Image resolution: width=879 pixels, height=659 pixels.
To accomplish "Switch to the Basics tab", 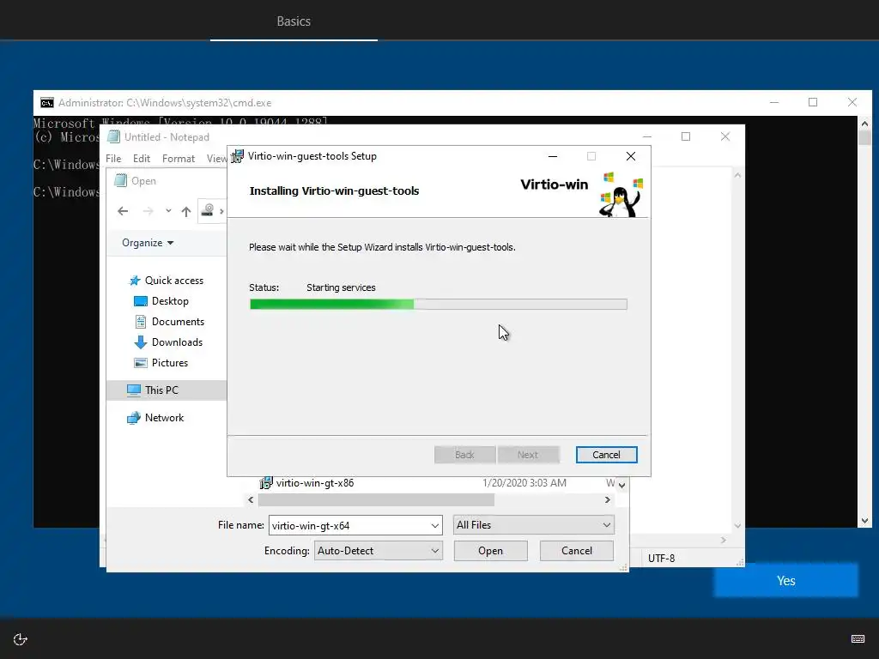I will coord(294,21).
